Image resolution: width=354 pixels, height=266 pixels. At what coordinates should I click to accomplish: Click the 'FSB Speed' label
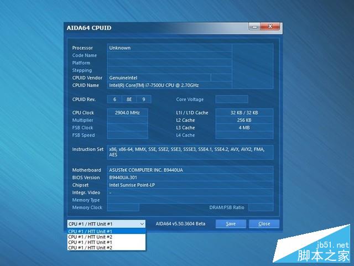click(x=84, y=135)
